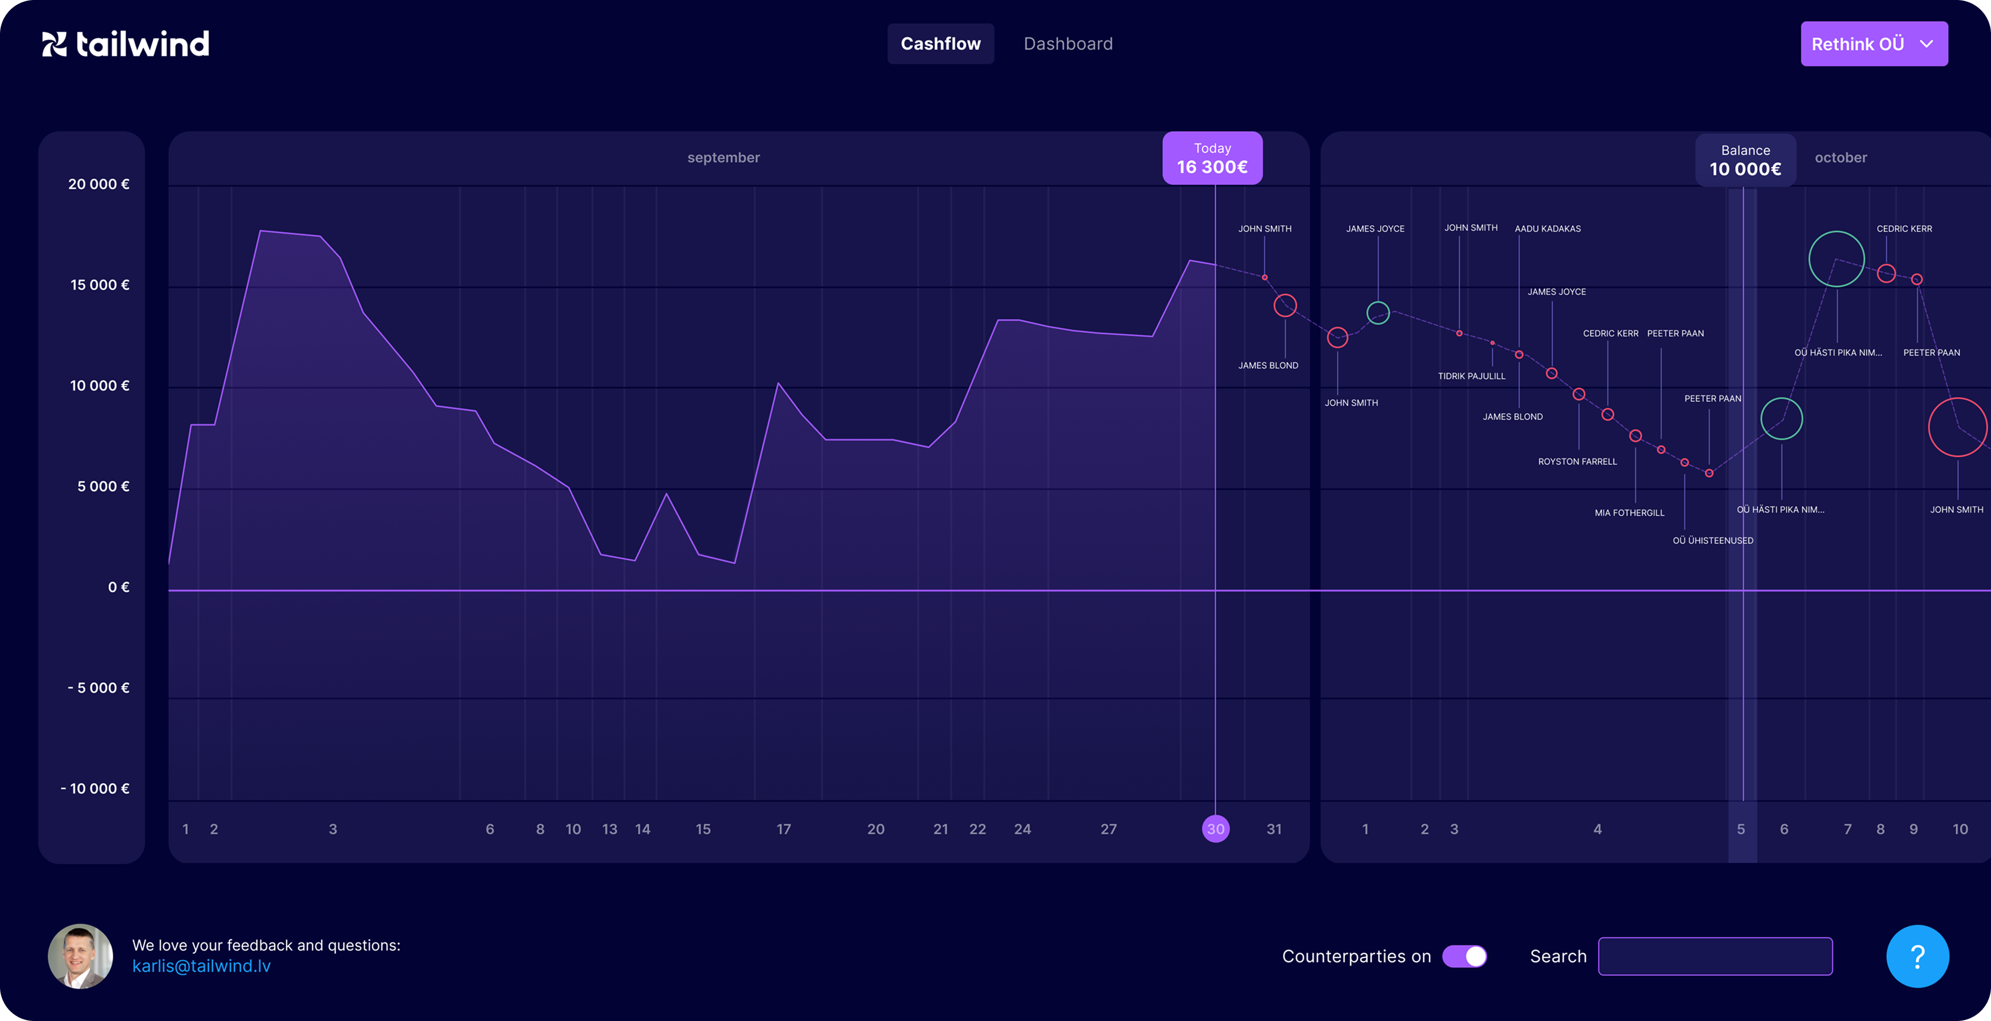
Task: Click the 20 000 € axis label
Action: click(99, 184)
